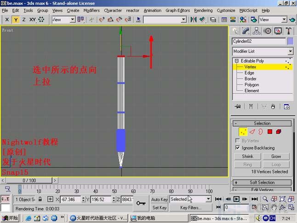The height and width of the screenshot is (223, 297).
Task: Select Element sub-object level icon
Action: [x=279, y=132]
